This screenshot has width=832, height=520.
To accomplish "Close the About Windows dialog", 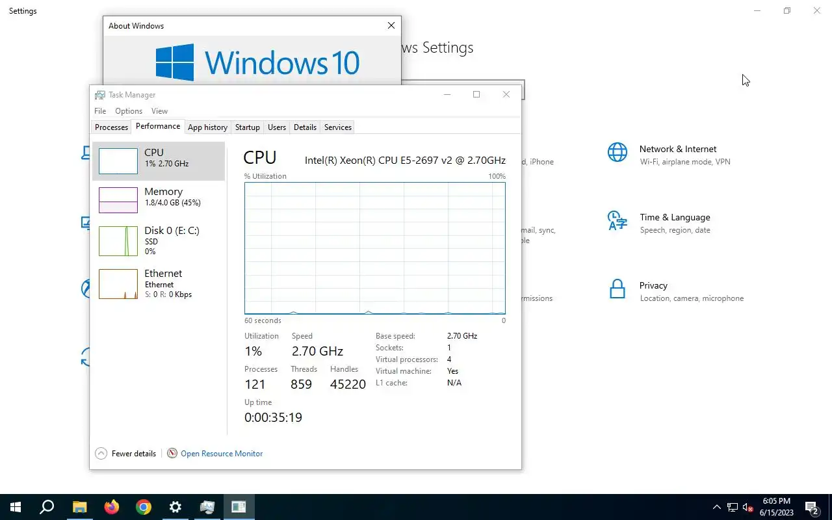I will [x=391, y=26].
